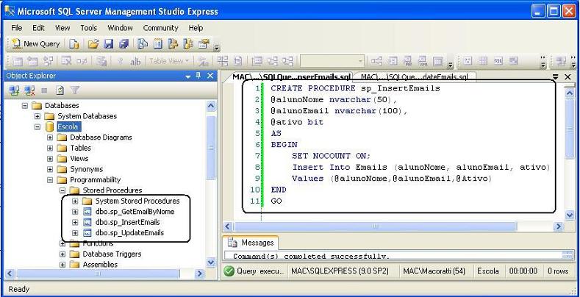Collapse the Programmability node

point(50,180)
